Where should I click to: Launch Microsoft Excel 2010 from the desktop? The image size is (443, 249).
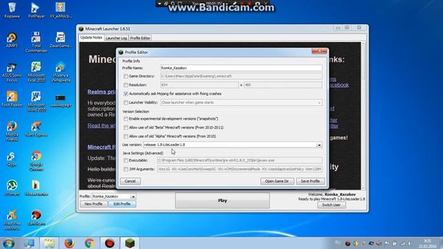[36, 72]
